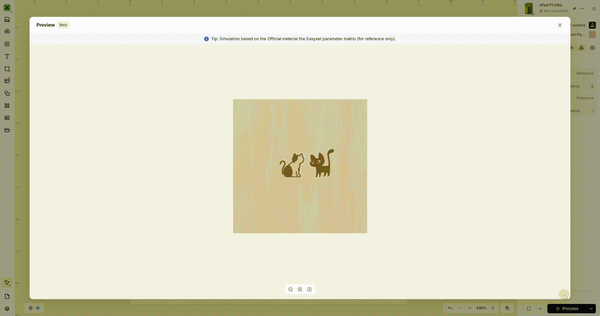This screenshot has width=600, height=316.
Task: Fit preview image to window
Action: [x=309, y=289]
